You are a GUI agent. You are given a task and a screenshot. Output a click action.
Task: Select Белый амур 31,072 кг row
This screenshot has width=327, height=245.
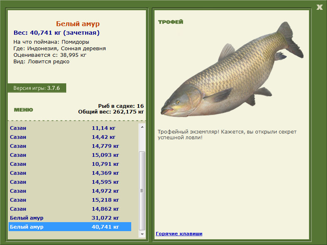[x=70, y=218]
